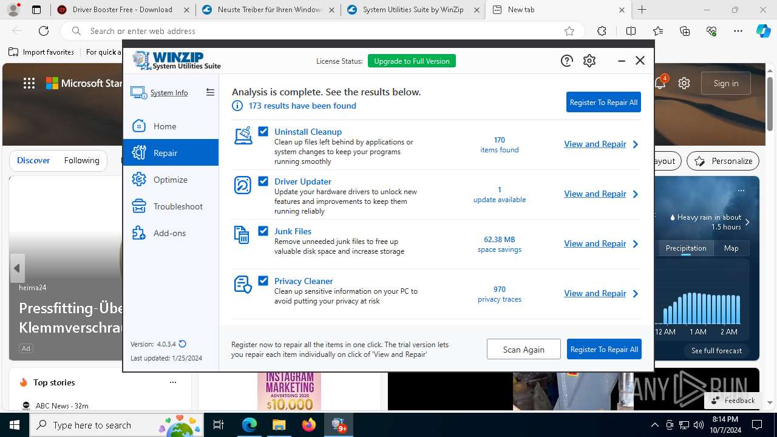This screenshot has width=777, height=437.
Task: Show hidden system tray icons chevron
Action: click(x=654, y=425)
